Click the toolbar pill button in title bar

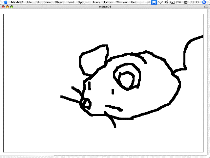coord(206,7)
